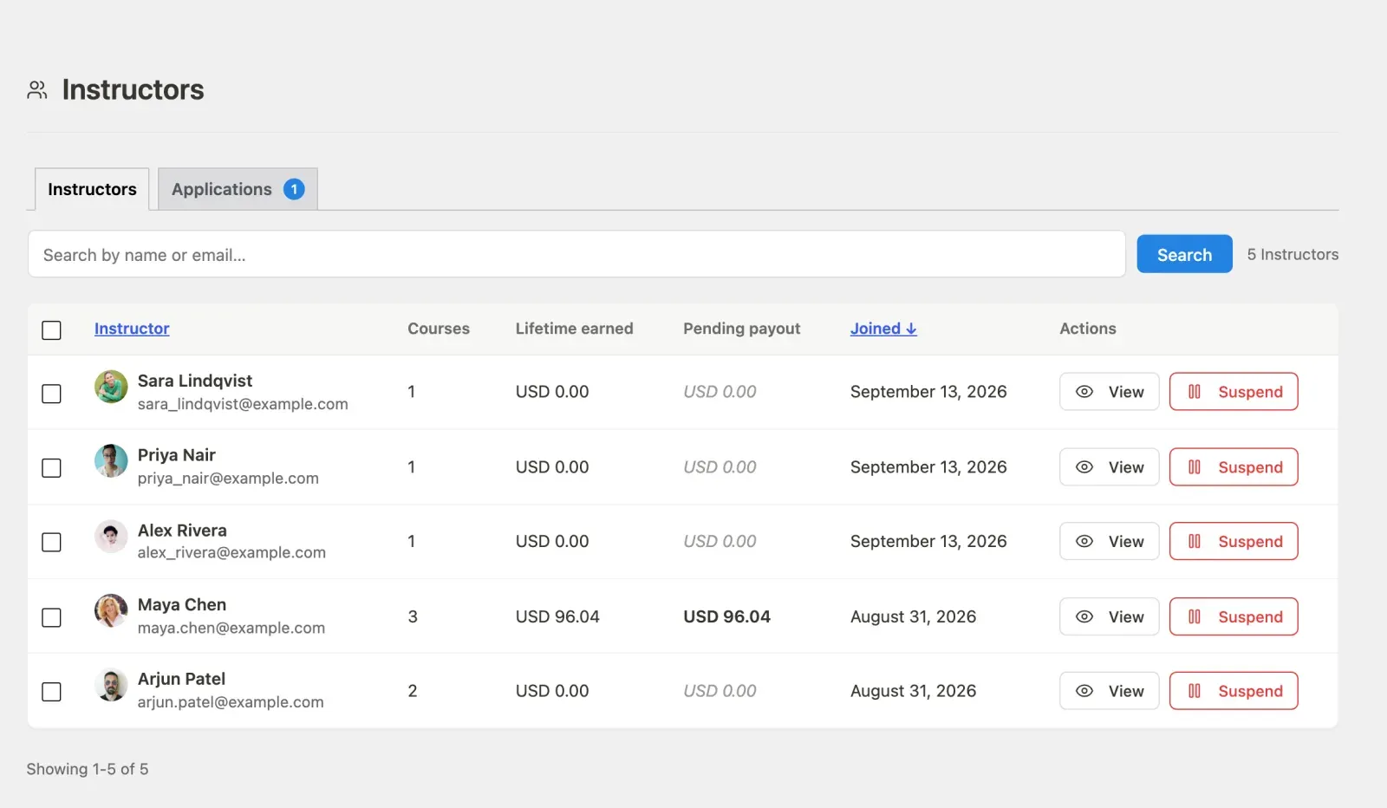This screenshot has width=1387, height=808.
Task: Click Sara Lindqvist's avatar picture
Action: tap(111, 387)
